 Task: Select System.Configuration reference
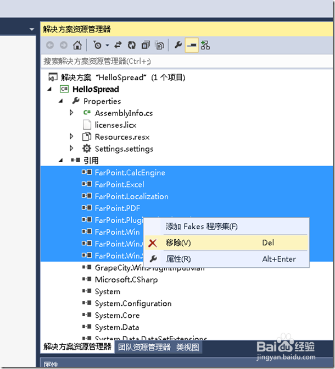click(x=133, y=304)
